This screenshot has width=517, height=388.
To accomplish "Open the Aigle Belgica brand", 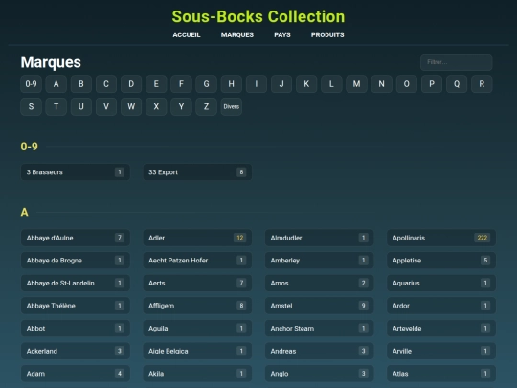I will coord(197,351).
